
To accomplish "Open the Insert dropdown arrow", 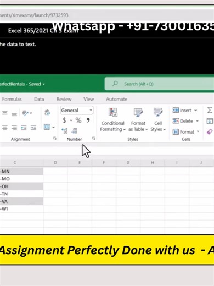I will [195, 111].
